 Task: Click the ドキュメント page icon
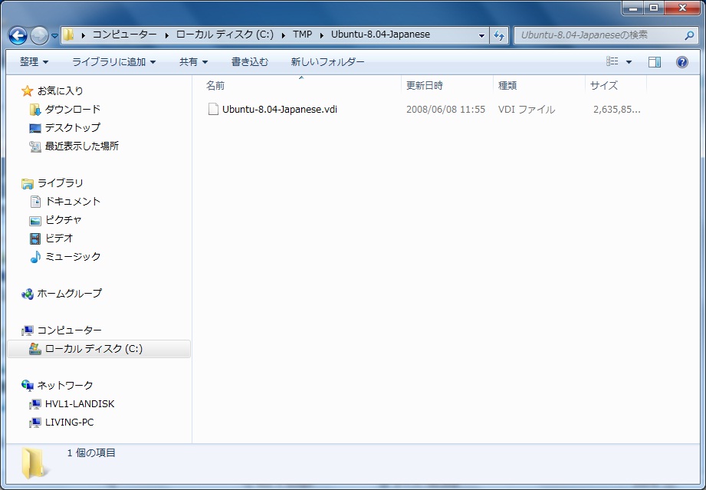coord(35,202)
